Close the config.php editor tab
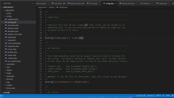Image resolution: width=174 pixels, height=98 pixels. pyautogui.click(x=116, y=4)
